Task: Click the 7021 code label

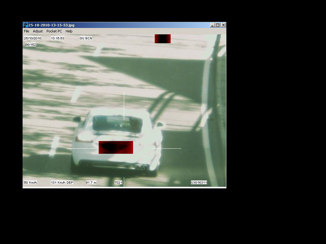Action: [118, 183]
